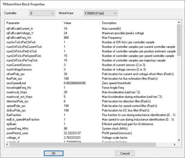This screenshot has height=158, width=185.
Task: Click the numCurrentSensors value 3
Action: tap(65, 65)
